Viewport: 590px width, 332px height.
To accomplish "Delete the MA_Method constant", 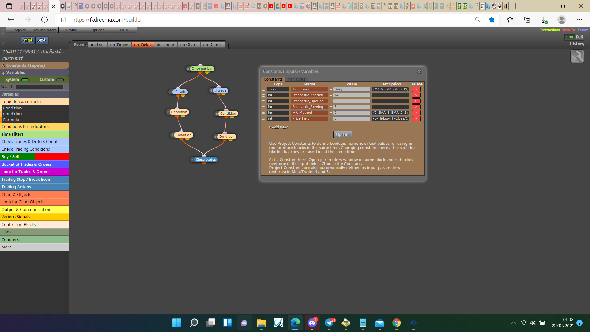I will [x=416, y=113].
